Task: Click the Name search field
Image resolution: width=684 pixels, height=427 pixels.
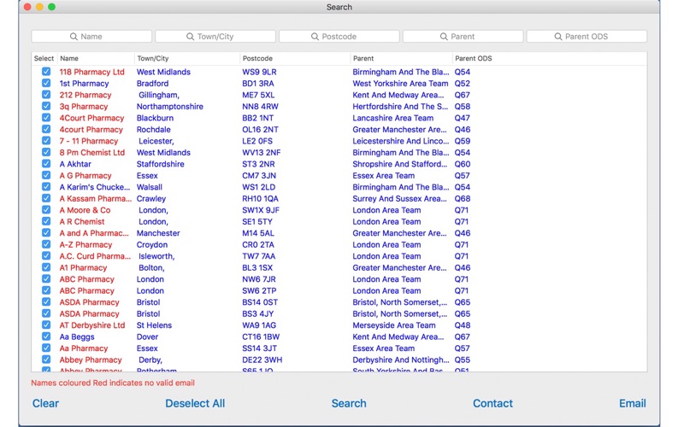Action: [x=91, y=37]
